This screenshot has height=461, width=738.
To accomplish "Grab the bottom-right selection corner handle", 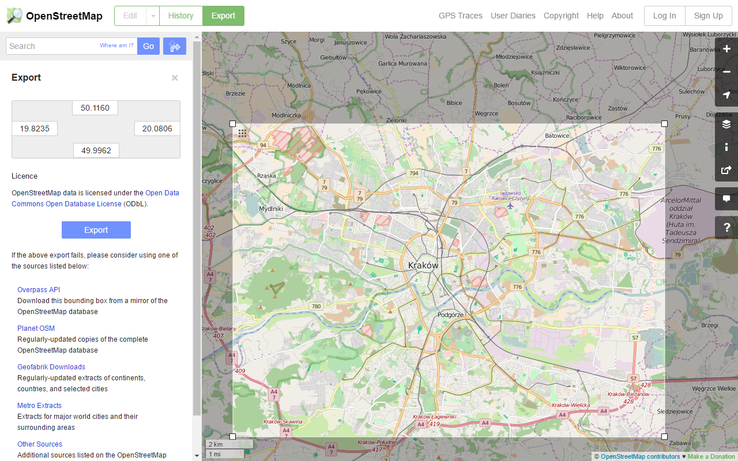I will click(x=664, y=436).
